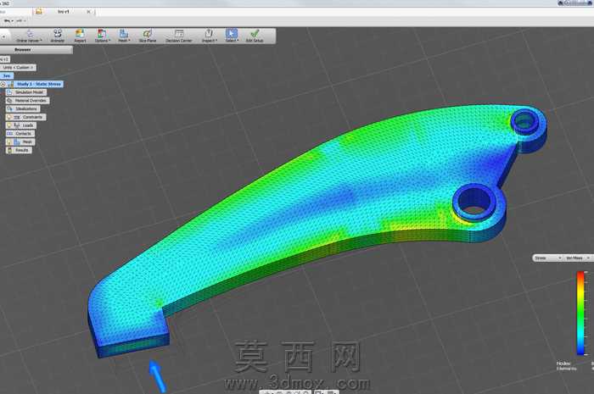
Task: Click the Browser panel header
Action: (36, 49)
